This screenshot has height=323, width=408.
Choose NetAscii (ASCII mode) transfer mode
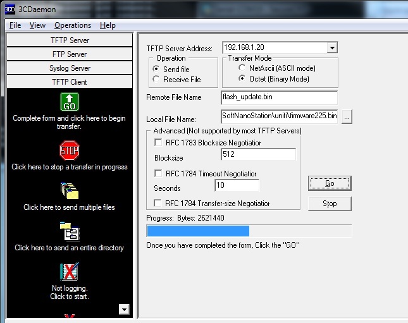(242, 68)
